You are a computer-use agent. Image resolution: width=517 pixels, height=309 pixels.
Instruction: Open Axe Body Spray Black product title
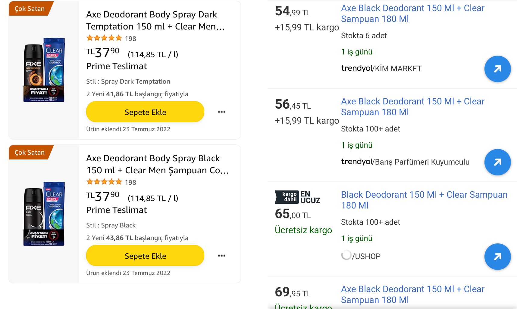pos(157,164)
